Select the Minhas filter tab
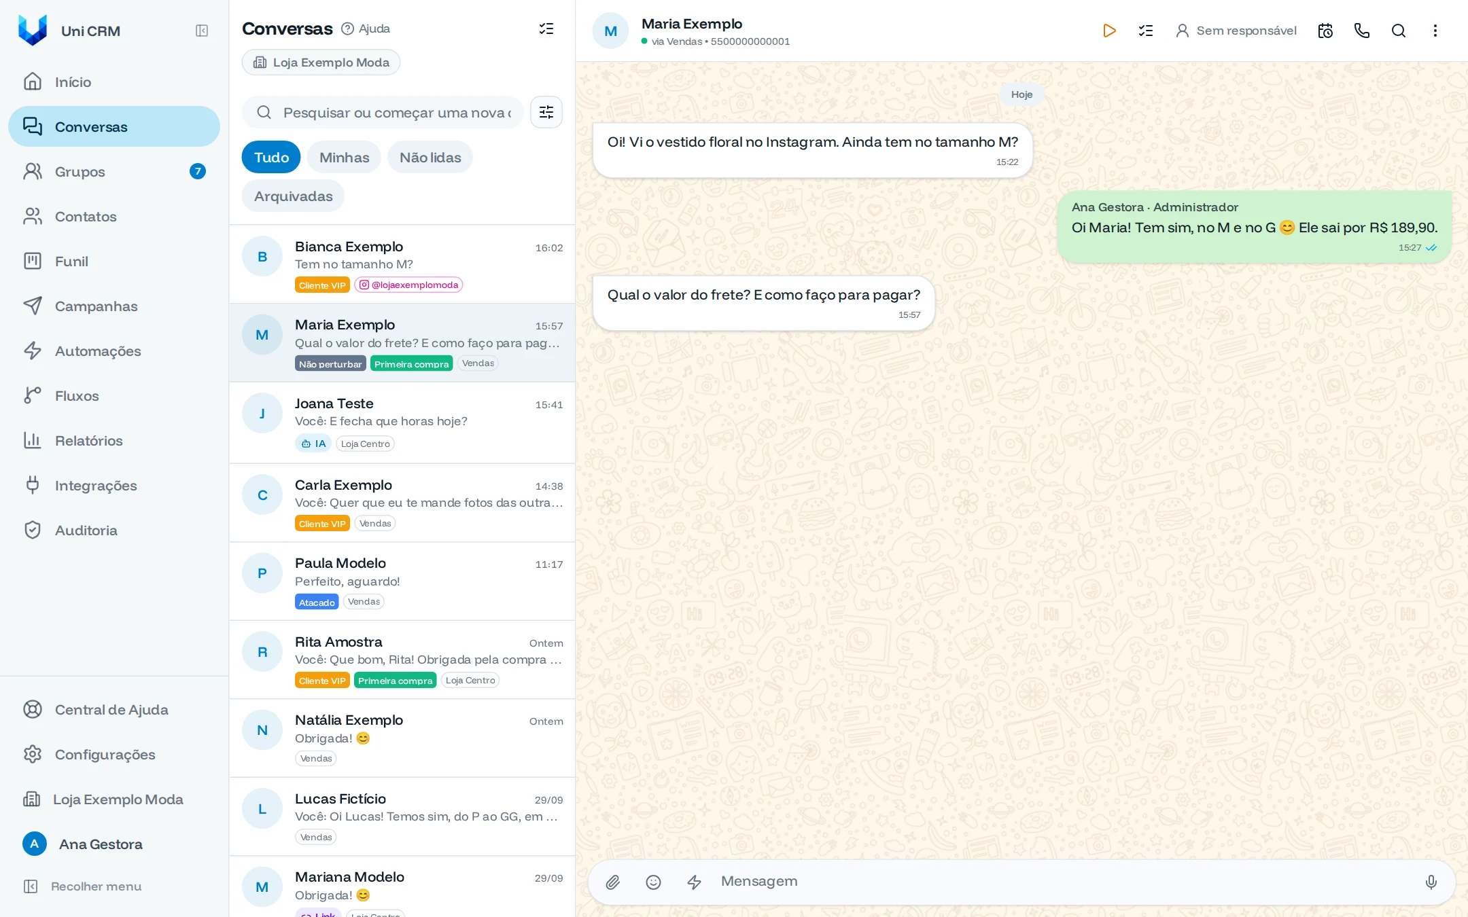The width and height of the screenshot is (1468, 917). tap(345, 157)
